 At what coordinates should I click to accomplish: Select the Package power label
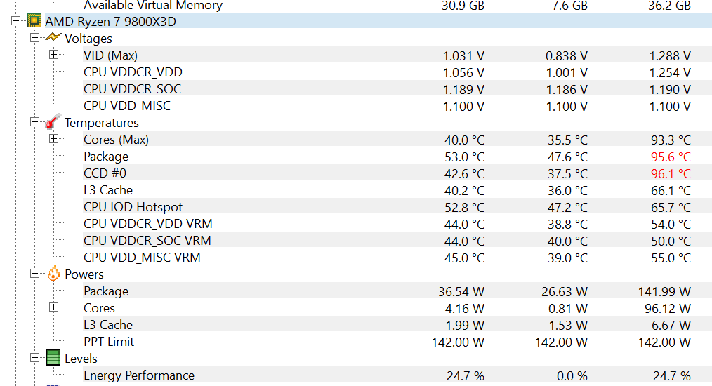pyautogui.click(x=106, y=291)
